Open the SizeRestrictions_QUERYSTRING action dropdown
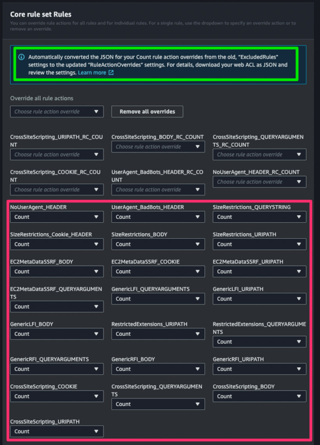This screenshot has width=320, height=445. 259,217
